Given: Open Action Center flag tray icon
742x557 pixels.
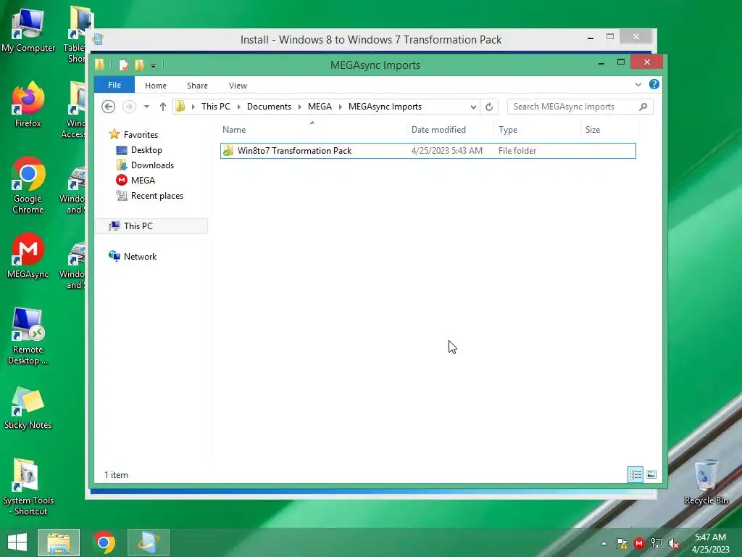Looking at the screenshot, I should click(621, 543).
